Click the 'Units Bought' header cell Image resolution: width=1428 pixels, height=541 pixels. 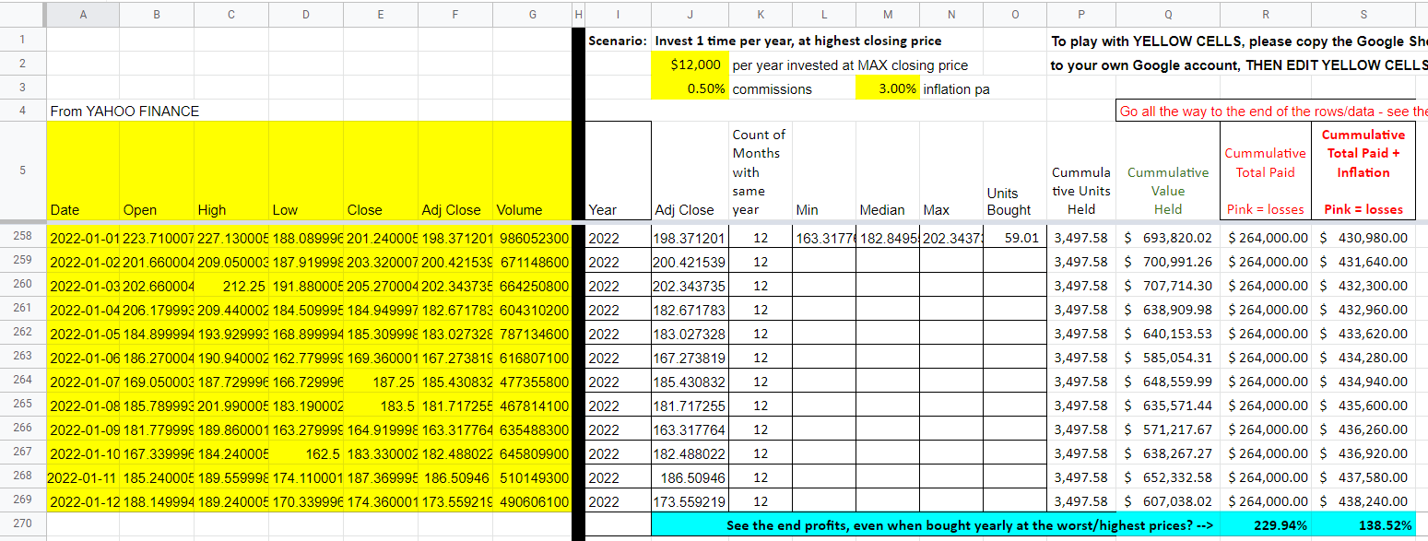(x=1014, y=171)
